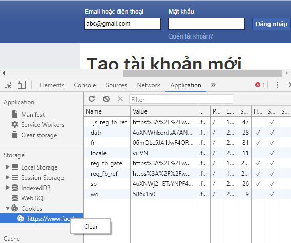Viewport: 291px width, 243px height.
Task: Click the scrollbar left arrow
Action: 4,73
